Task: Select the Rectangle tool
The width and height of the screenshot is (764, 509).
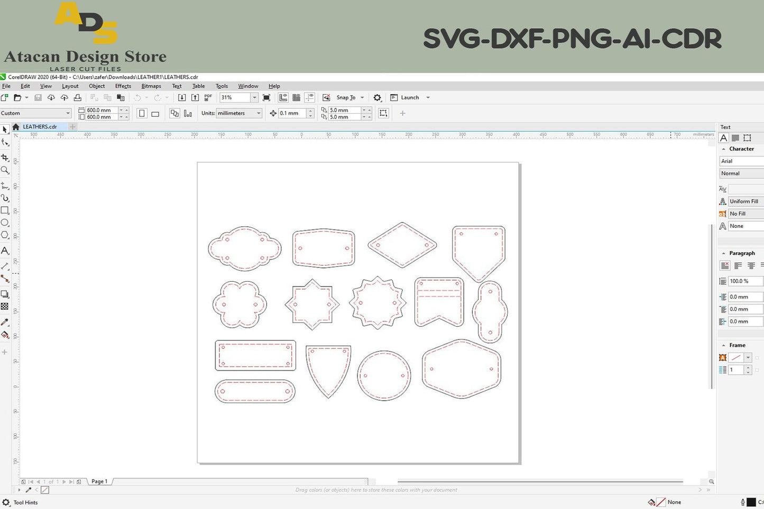Action: point(5,210)
